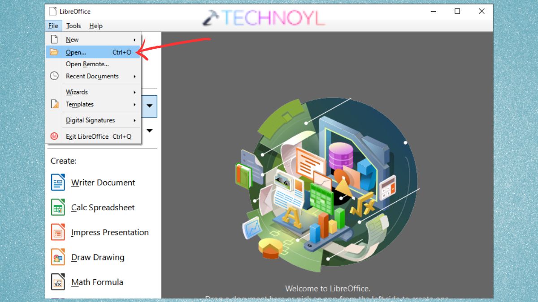538x302 pixels.
Task: Click the Recent Documents clock icon
Action: [x=54, y=76]
